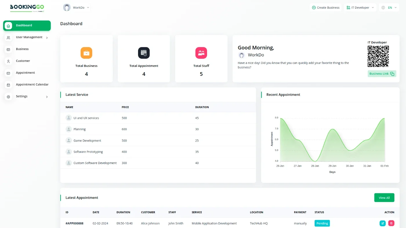The width and height of the screenshot is (406, 228).
Task: Click the globe language icon
Action: [x=383, y=8]
